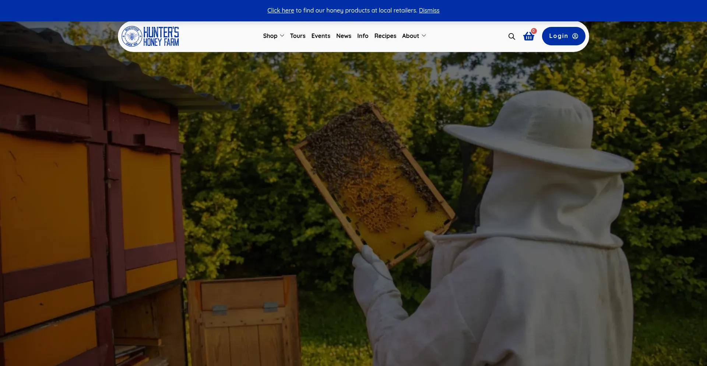The height and width of the screenshot is (366, 707).
Task: Click the magnifying glass icon
Action: coord(511,36)
